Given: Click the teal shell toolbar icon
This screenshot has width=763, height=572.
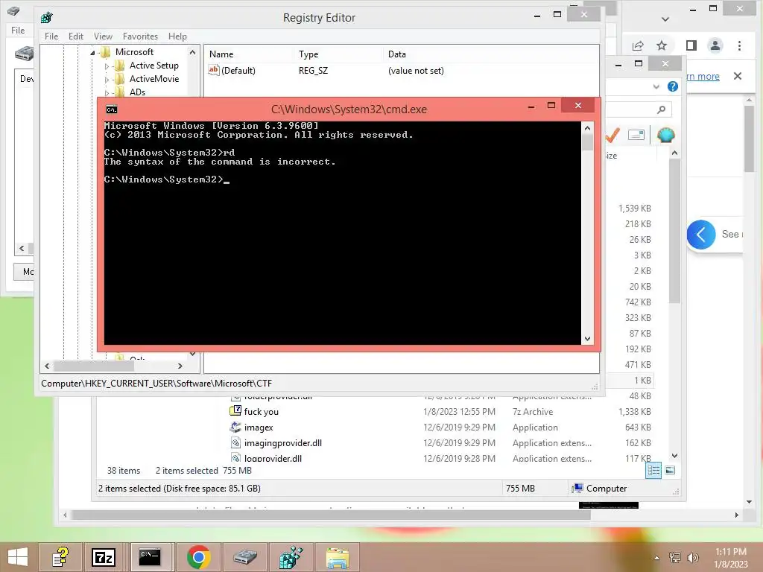Looking at the screenshot, I should pyautogui.click(x=665, y=135).
